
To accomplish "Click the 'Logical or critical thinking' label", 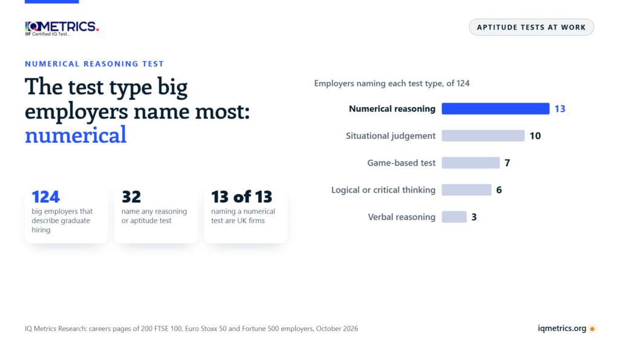I will (383, 190).
